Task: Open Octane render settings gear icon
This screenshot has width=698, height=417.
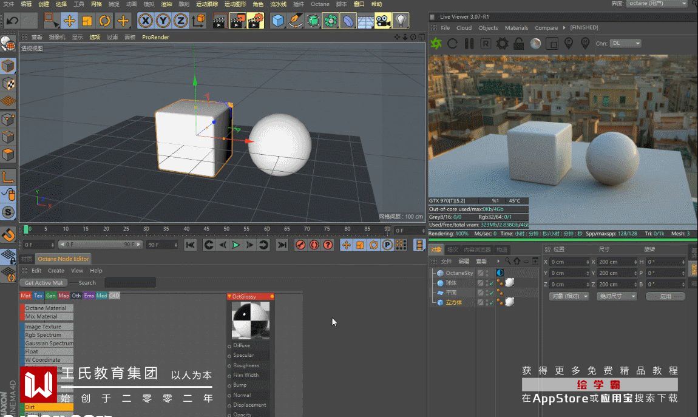Action: click(x=502, y=44)
